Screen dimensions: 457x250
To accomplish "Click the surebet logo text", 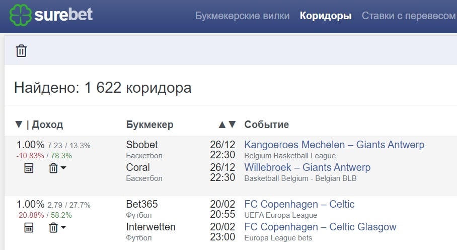I will 63,15.
